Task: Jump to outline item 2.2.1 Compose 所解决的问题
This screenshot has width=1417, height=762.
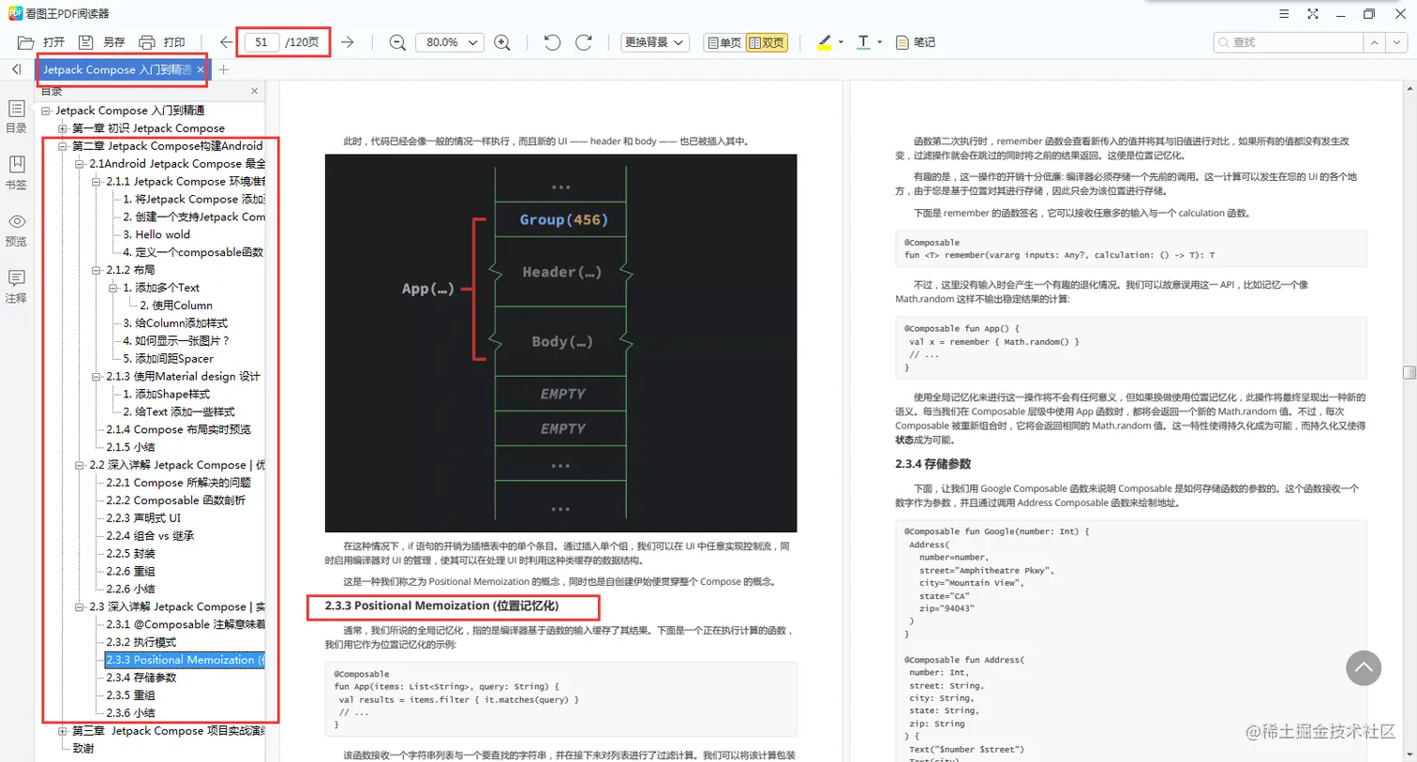Action: (x=178, y=483)
